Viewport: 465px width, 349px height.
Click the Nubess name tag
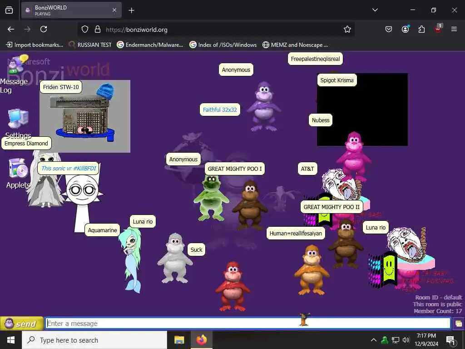(321, 120)
